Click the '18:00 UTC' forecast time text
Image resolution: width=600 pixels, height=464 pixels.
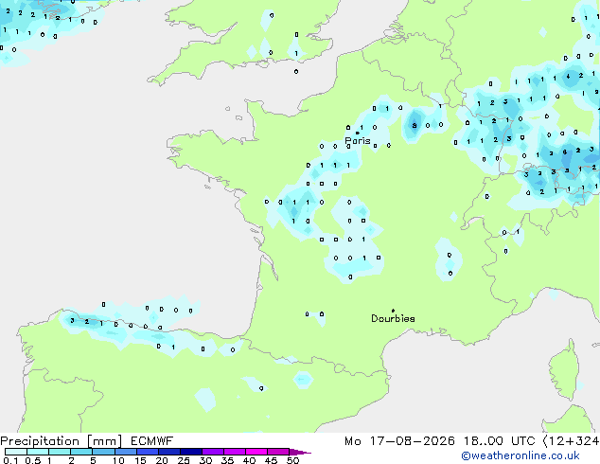click(x=499, y=441)
